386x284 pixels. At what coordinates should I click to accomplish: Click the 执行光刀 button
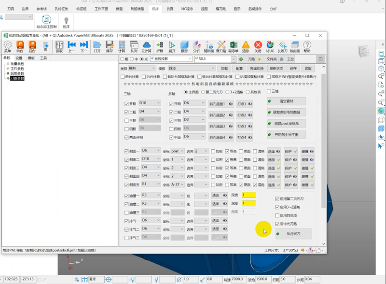click(x=293, y=234)
